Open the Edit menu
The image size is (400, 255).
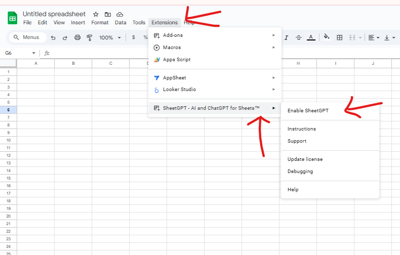coord(43,22)
